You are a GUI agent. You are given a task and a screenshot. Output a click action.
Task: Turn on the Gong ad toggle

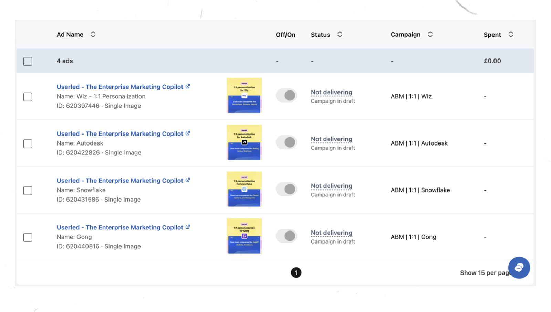pos(286,236)
